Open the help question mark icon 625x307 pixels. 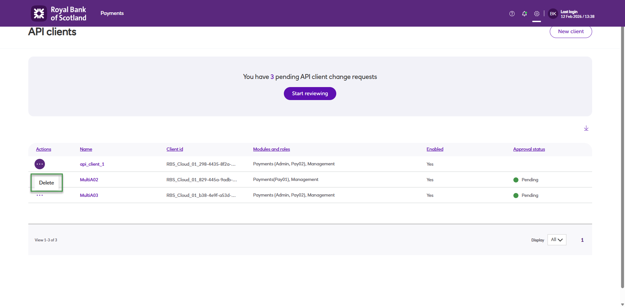click(512, 14)
